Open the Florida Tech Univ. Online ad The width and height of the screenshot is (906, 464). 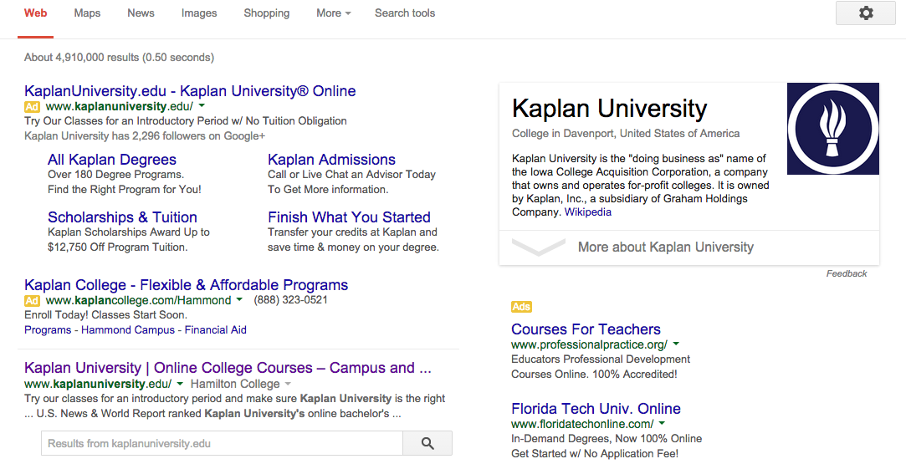pyautogui.click(x=596, y=409)
